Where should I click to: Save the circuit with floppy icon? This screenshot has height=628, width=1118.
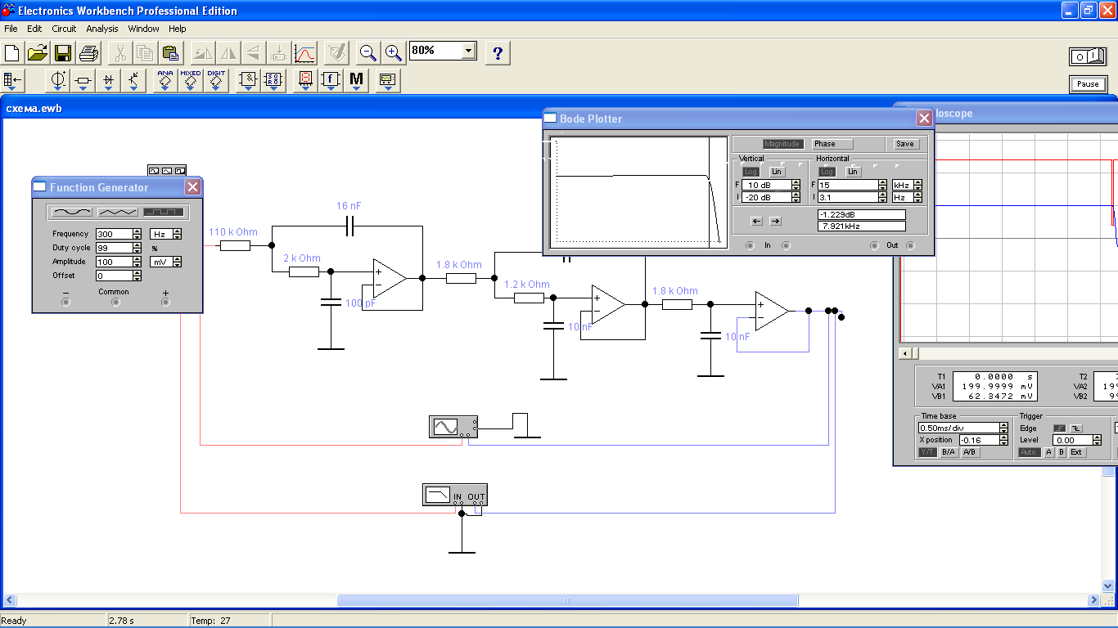pyautogui.click(x=63, y=53)
